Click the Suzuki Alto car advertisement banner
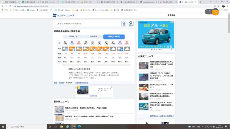The height and width of the screenshot is (129, 230). coord(156,35)
